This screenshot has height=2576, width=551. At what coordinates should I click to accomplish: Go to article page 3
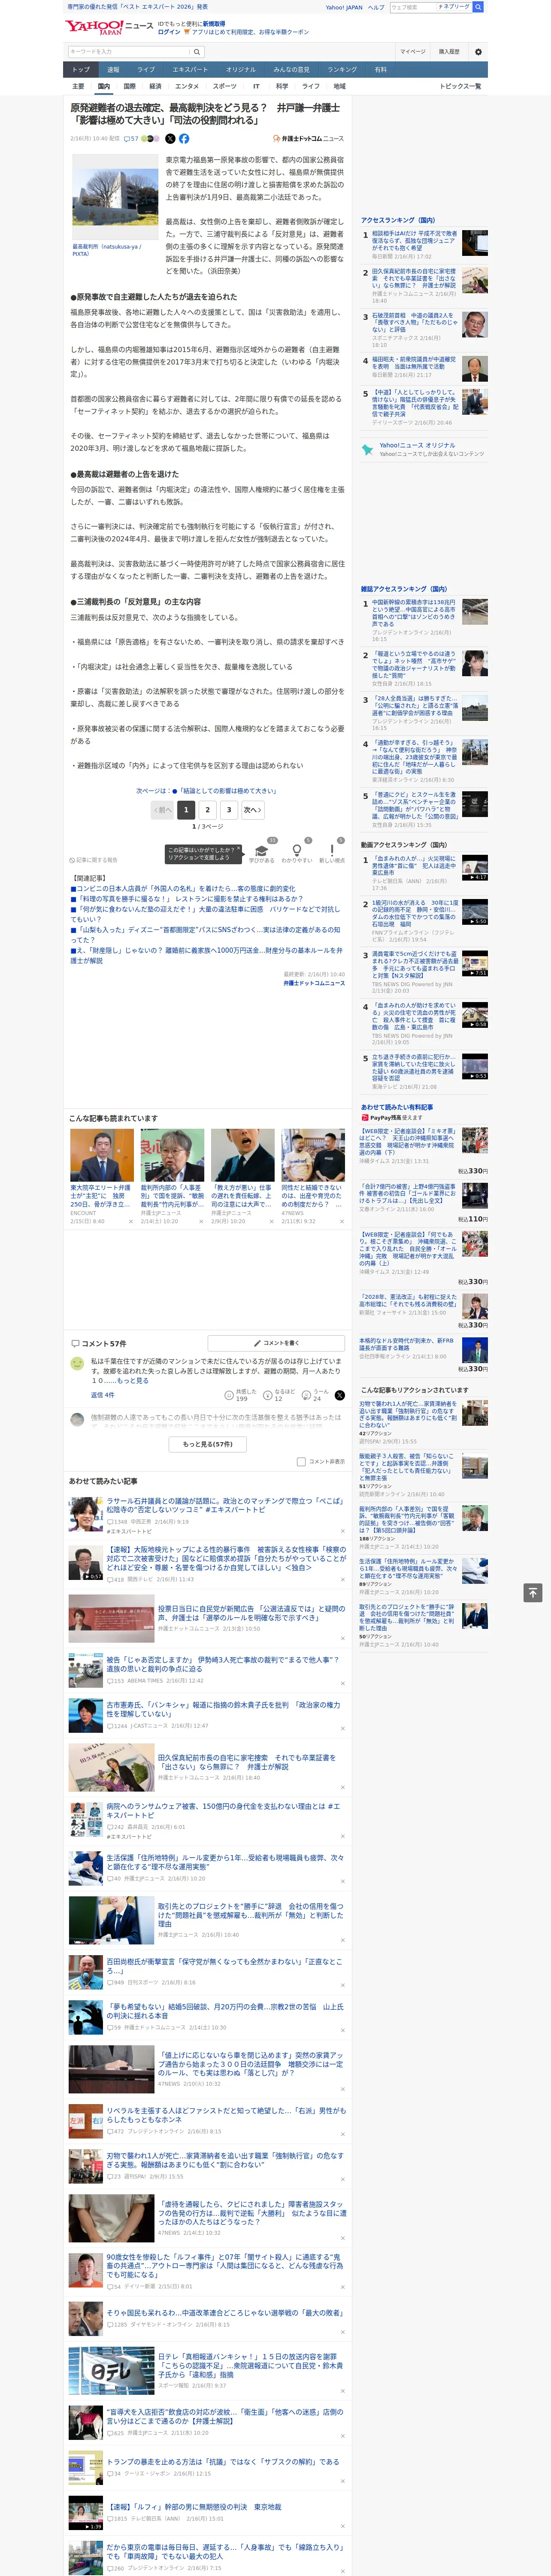229,810
